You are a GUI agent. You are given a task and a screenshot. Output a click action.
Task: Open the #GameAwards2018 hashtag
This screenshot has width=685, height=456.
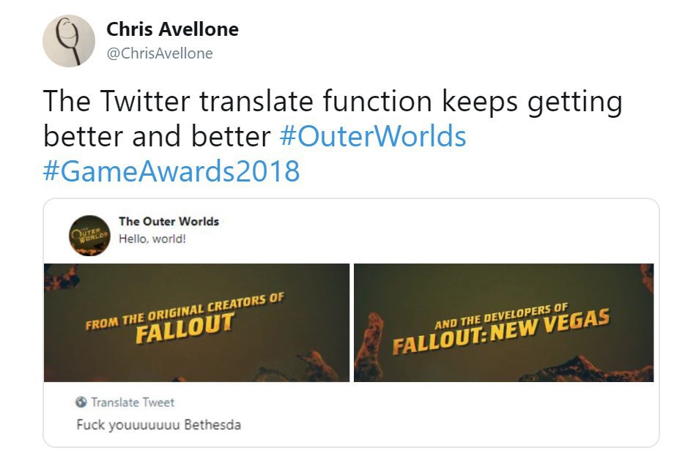pos(171,171)
